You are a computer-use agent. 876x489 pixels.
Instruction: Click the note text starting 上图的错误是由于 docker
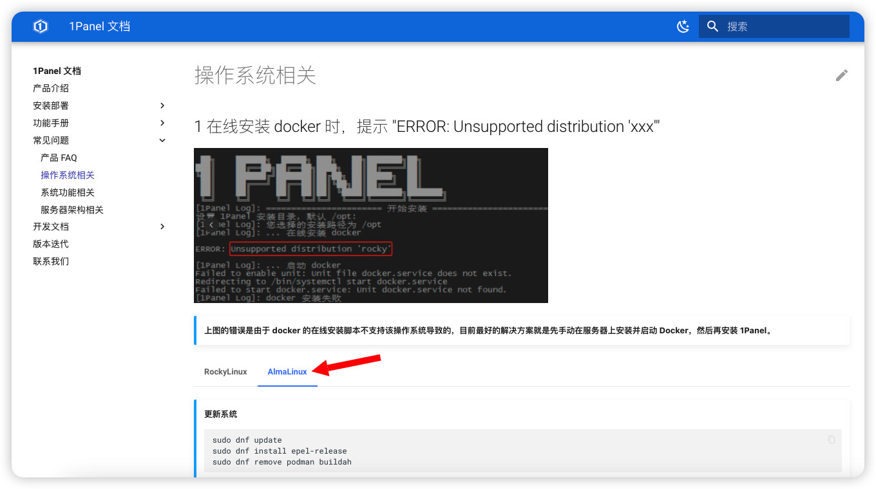tap(488, 331)
